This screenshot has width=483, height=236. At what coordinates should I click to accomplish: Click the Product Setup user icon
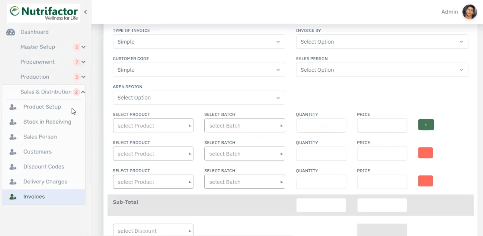[13, 107]
